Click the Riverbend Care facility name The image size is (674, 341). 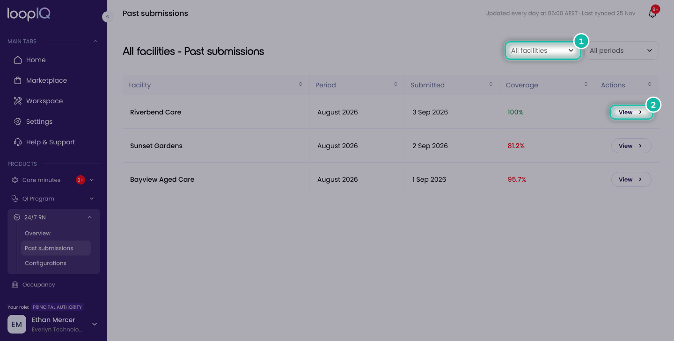click(x=155, y=112)
